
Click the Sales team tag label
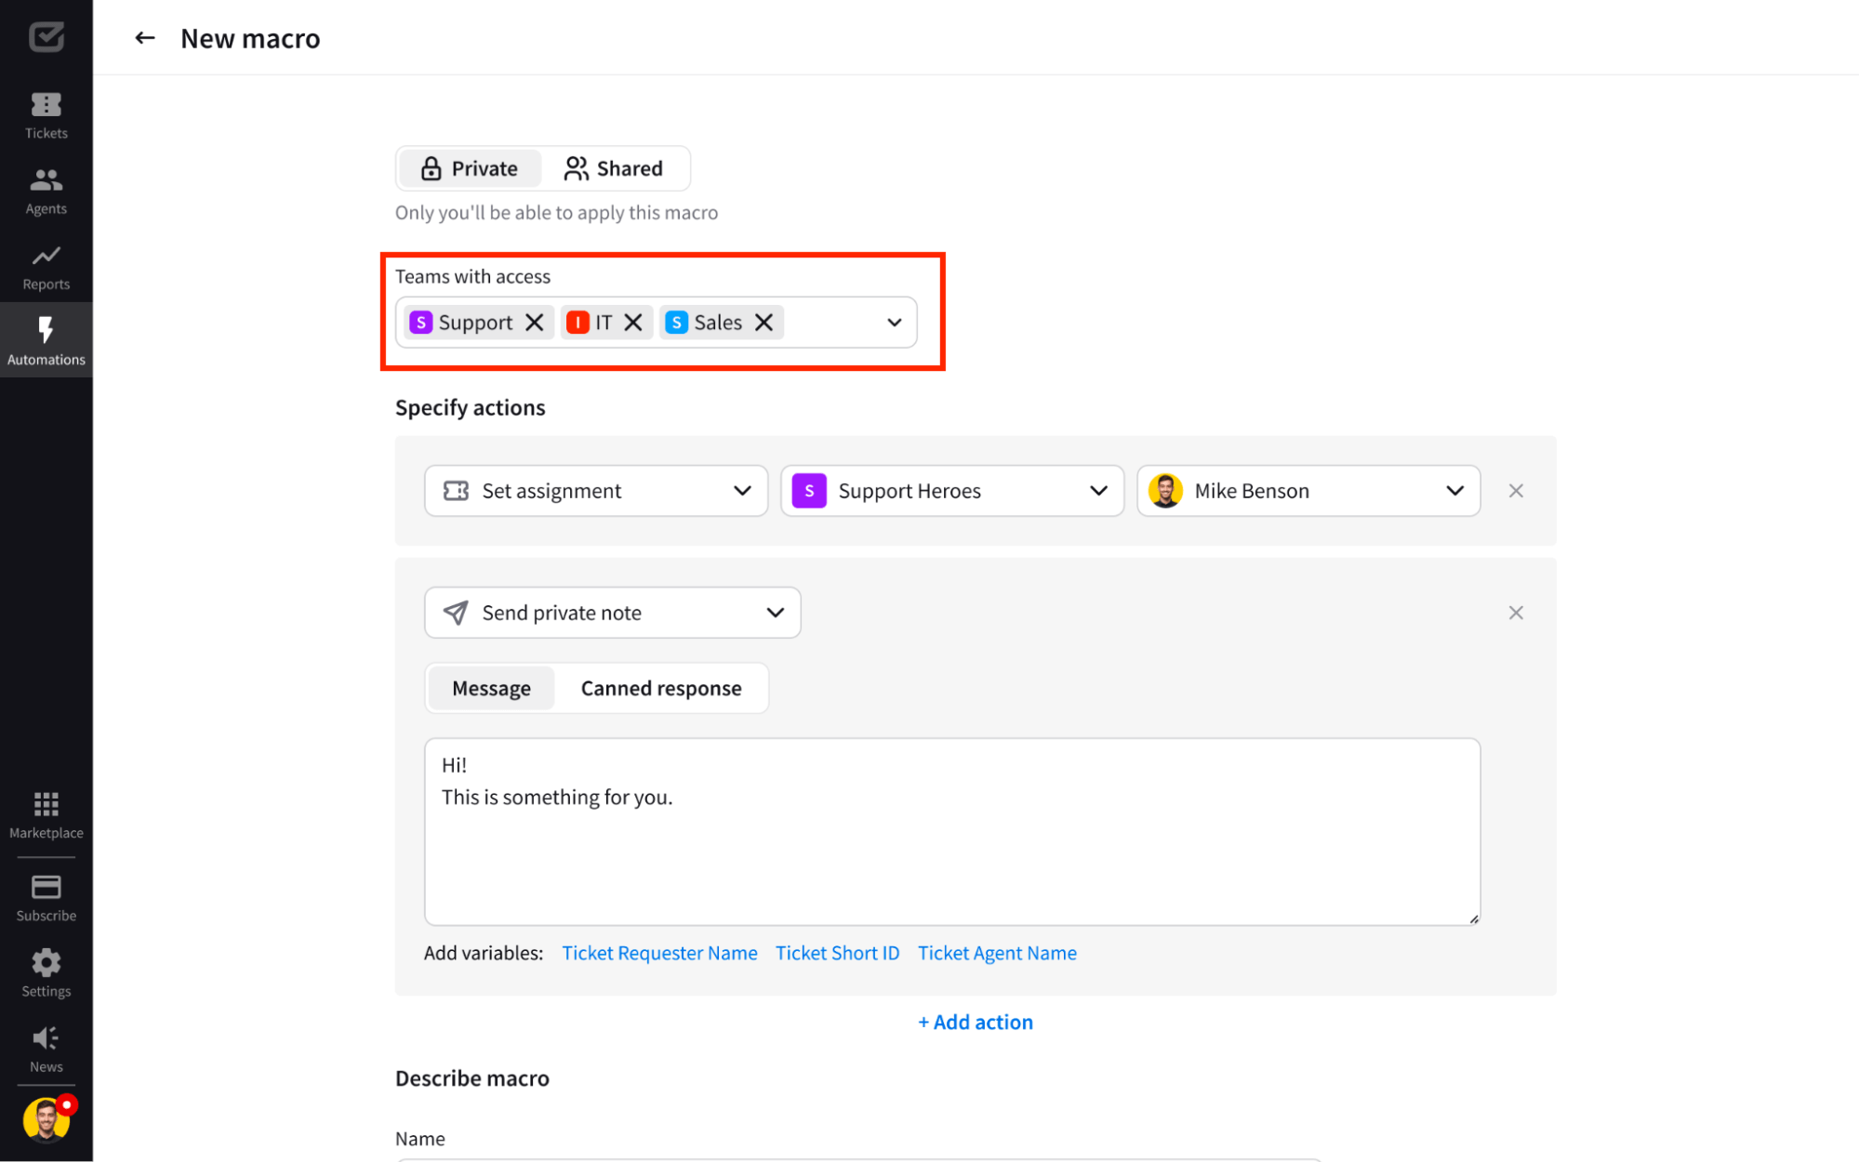coord(718,323)
